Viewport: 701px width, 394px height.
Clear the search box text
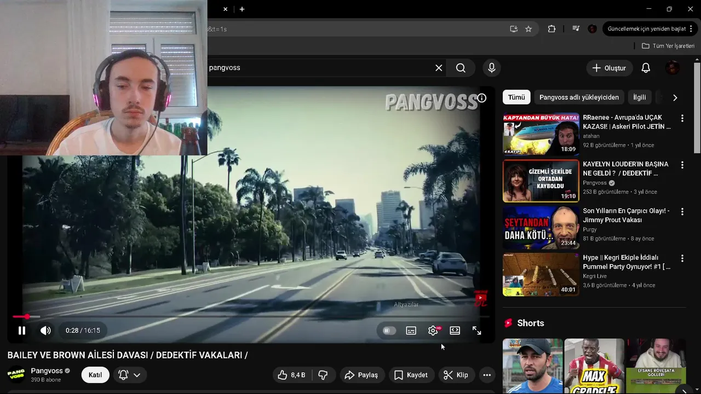pyautogui.click(x=439, y=68)
